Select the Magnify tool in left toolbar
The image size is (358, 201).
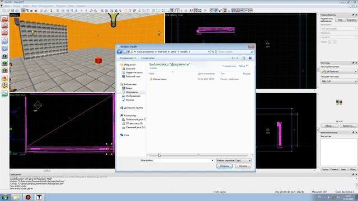(4, 25)
